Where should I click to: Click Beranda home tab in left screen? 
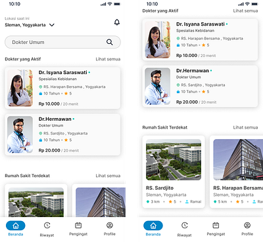16,228
